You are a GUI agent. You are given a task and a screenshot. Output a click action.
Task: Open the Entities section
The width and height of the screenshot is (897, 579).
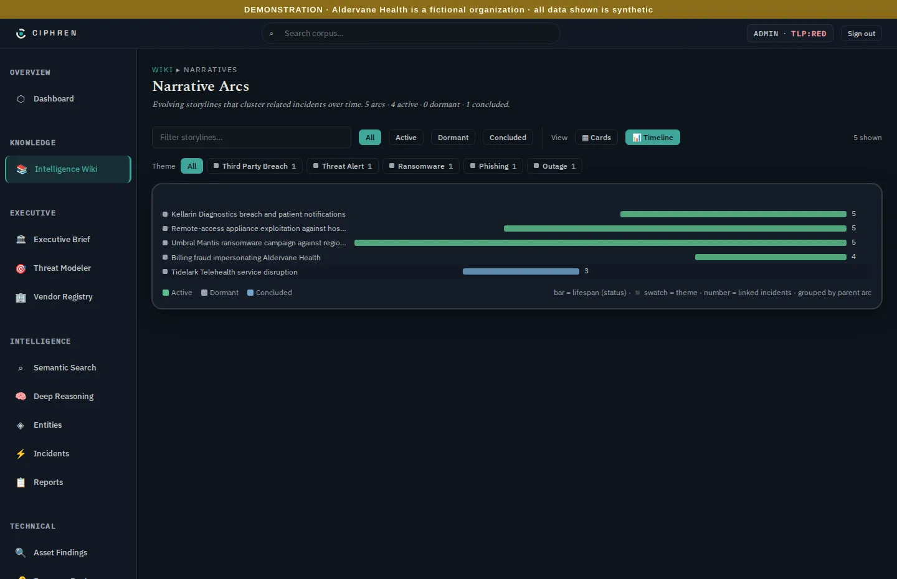[x=68, y=425]
